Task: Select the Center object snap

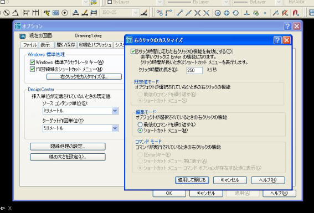Action: click(x=218, y=13)
